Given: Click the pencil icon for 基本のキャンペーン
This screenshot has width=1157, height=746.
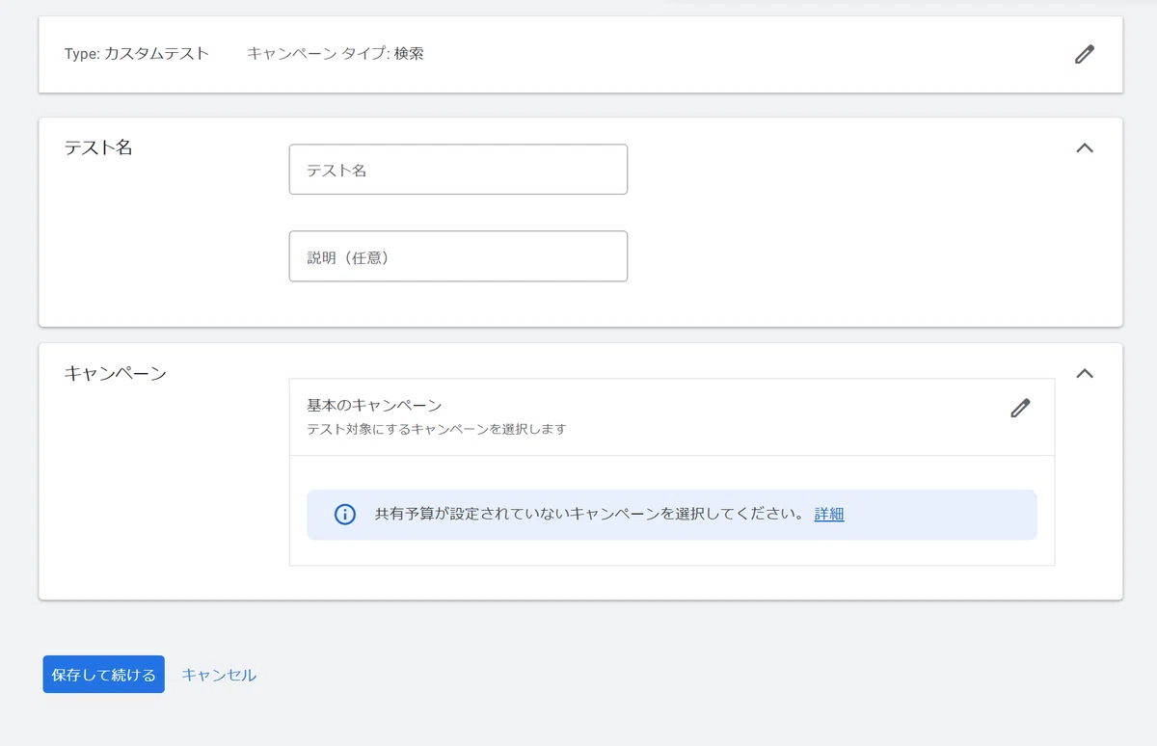Looking at the screenshot, I should [1020, 408].
